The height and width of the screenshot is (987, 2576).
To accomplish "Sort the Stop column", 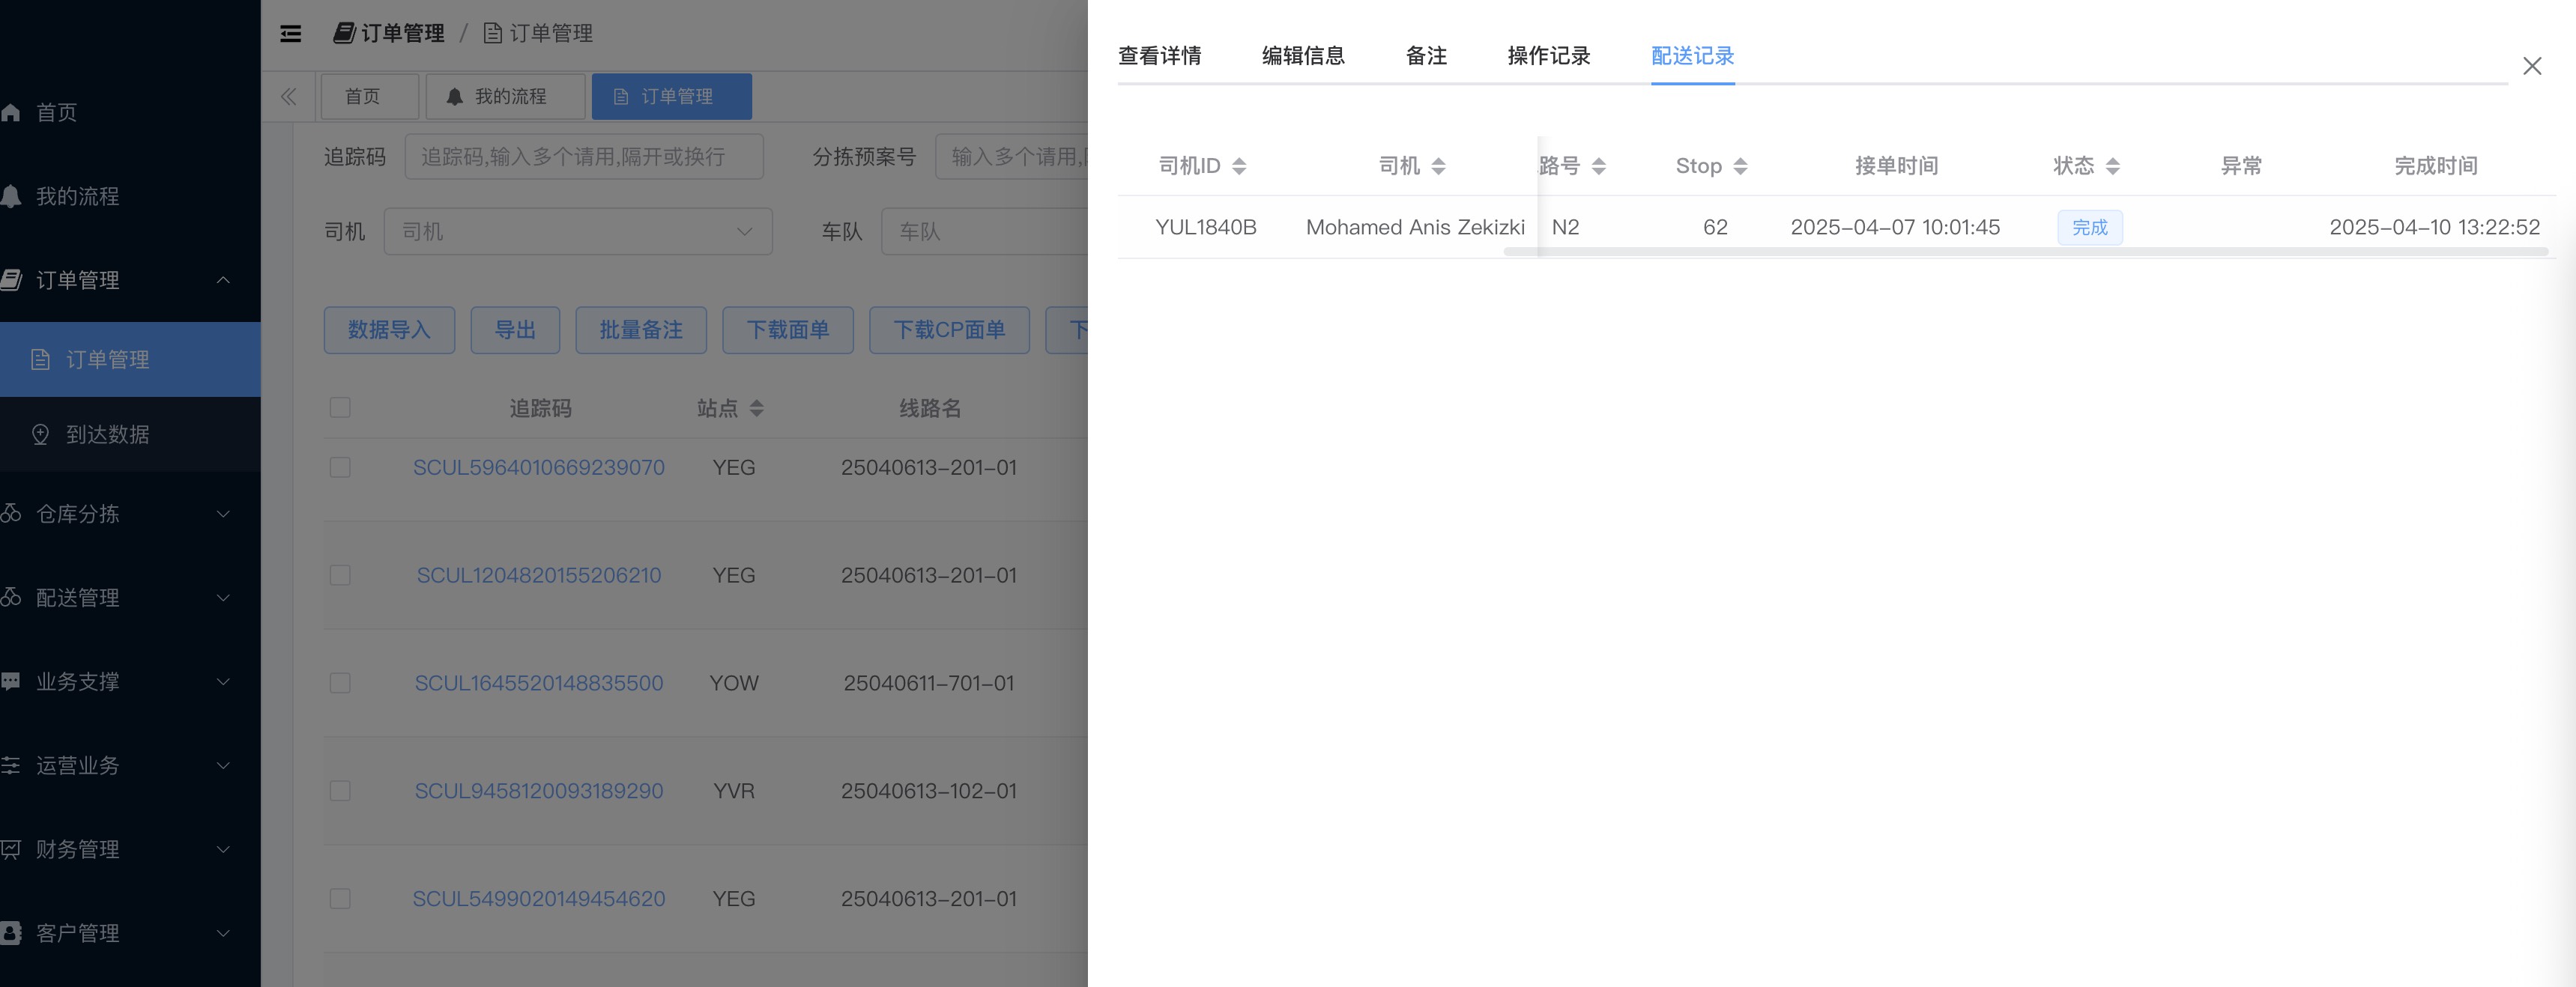I will 1740,165.
